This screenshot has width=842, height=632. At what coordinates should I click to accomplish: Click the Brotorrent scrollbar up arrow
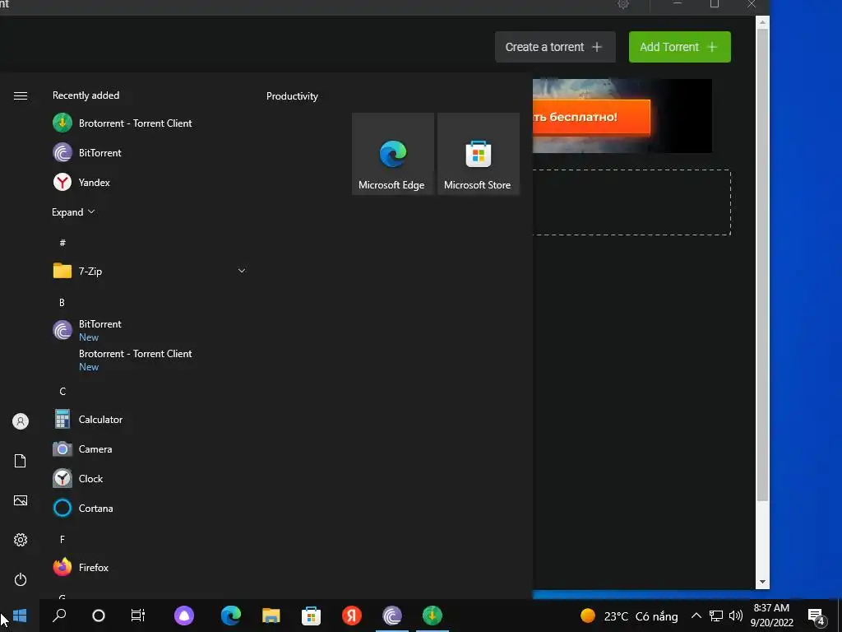pyautogui.click(x=762, y=22)
